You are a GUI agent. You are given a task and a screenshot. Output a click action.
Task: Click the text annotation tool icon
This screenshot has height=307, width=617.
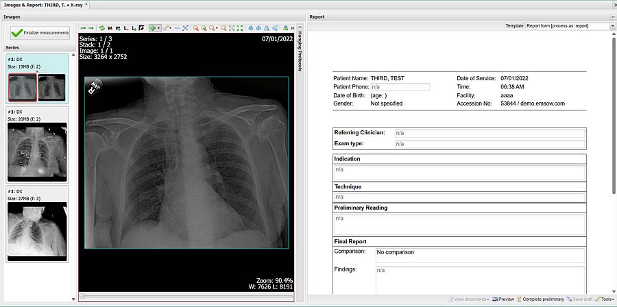178,28
